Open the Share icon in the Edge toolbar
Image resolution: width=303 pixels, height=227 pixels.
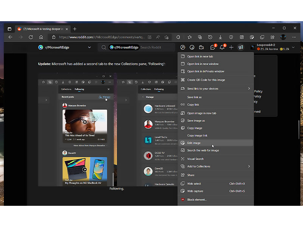pos(272,37)
